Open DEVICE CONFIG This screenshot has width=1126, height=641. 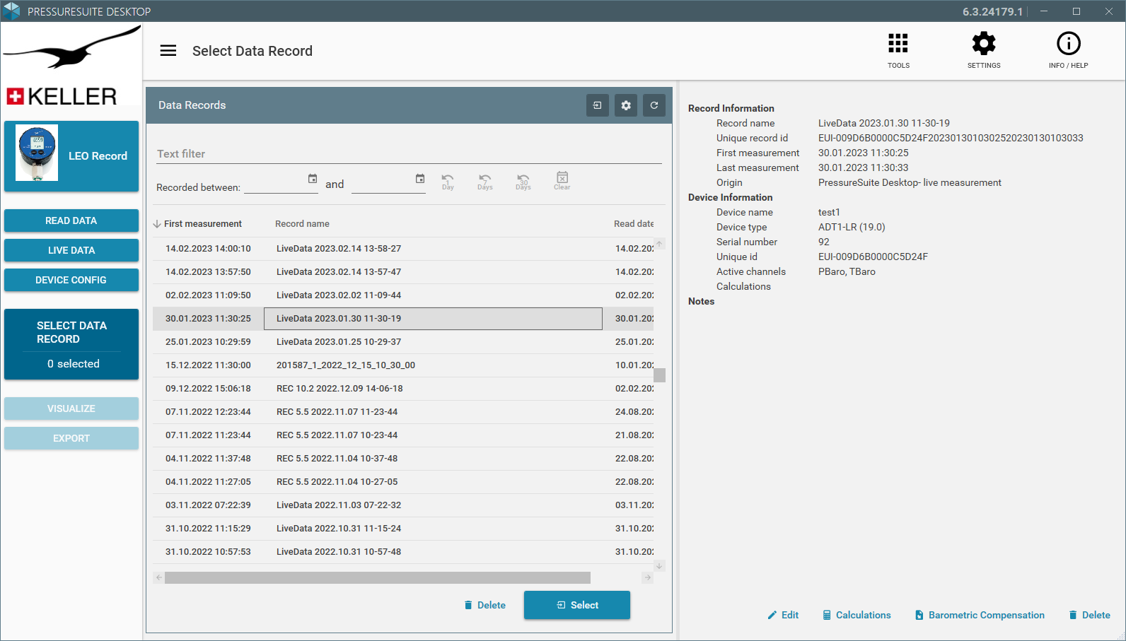coord(71,280)
